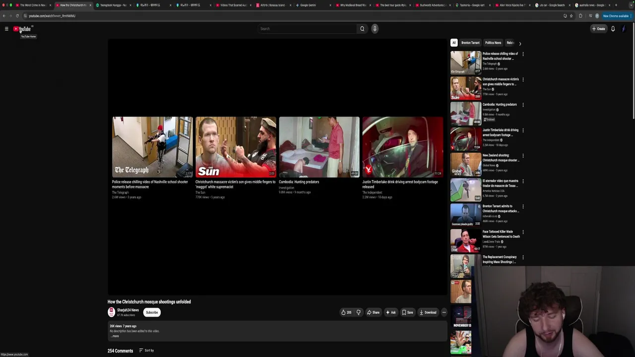Click New Chrome available update button
This screenshot has width=635, height=357.
coord(617,16)
